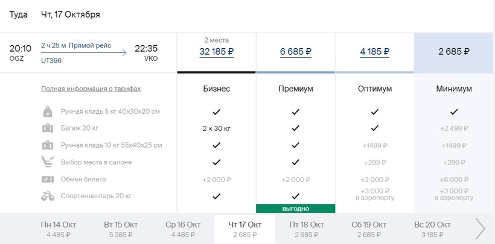495x244 pixels.
Task: Click the backpack icon for 5 kg hand luggage
Action: [48, 111]
